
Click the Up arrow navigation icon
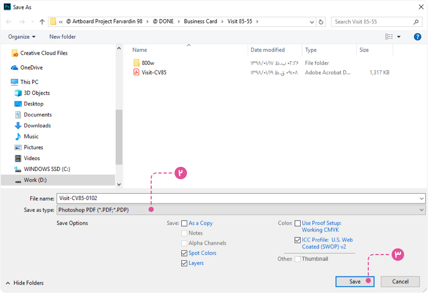[x=42, y=22]
